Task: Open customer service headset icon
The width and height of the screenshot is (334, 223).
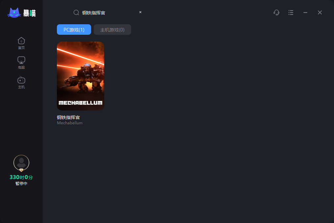Action: pos(276,12)
